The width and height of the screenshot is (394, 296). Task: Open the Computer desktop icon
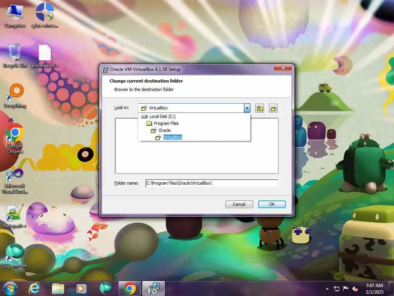point(15,15)
